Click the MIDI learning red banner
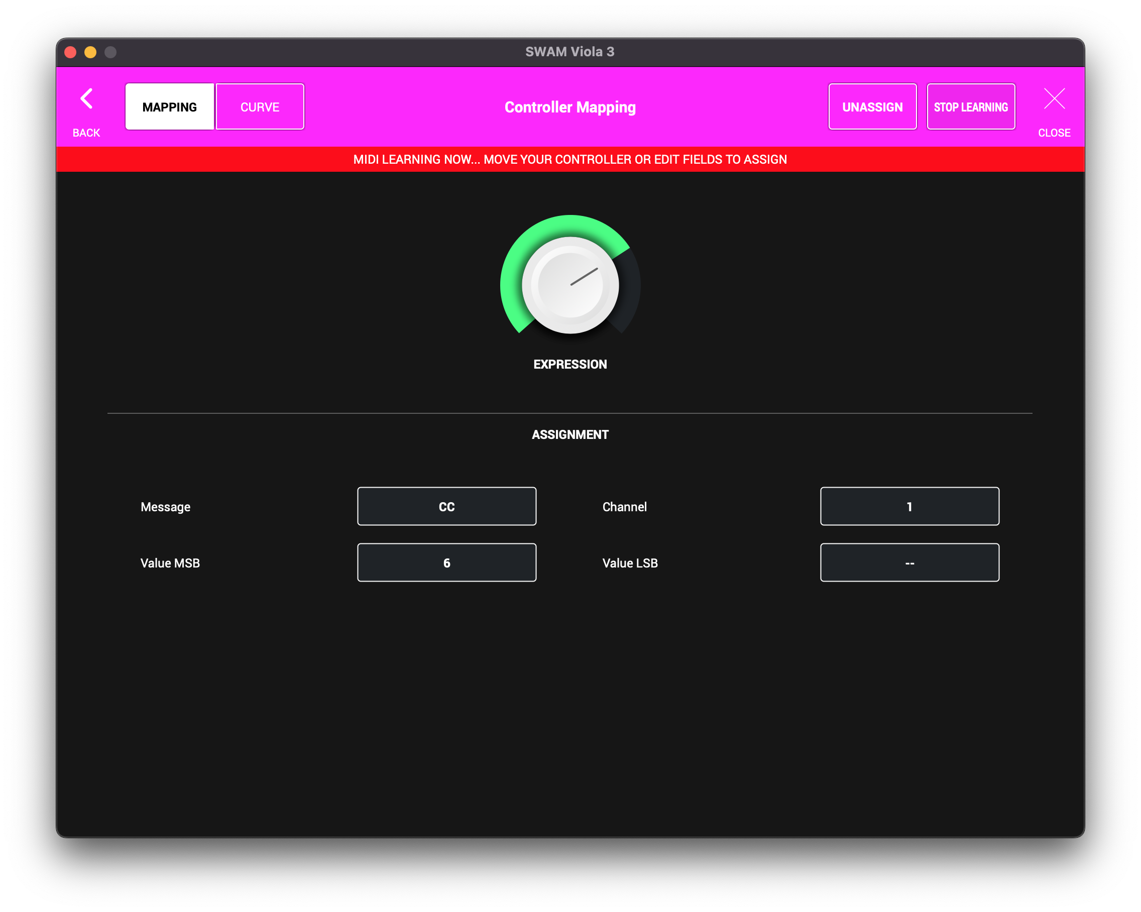The height and width of the screenshot is (912, 1141). [570, 159]
